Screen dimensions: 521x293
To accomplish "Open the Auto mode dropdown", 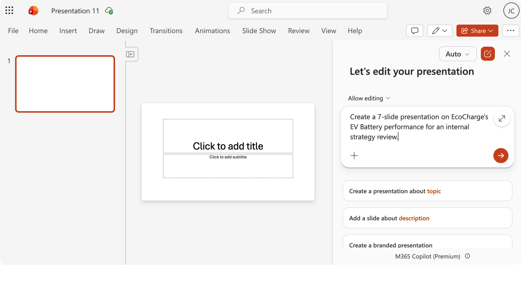I will (x=458, y=54).
